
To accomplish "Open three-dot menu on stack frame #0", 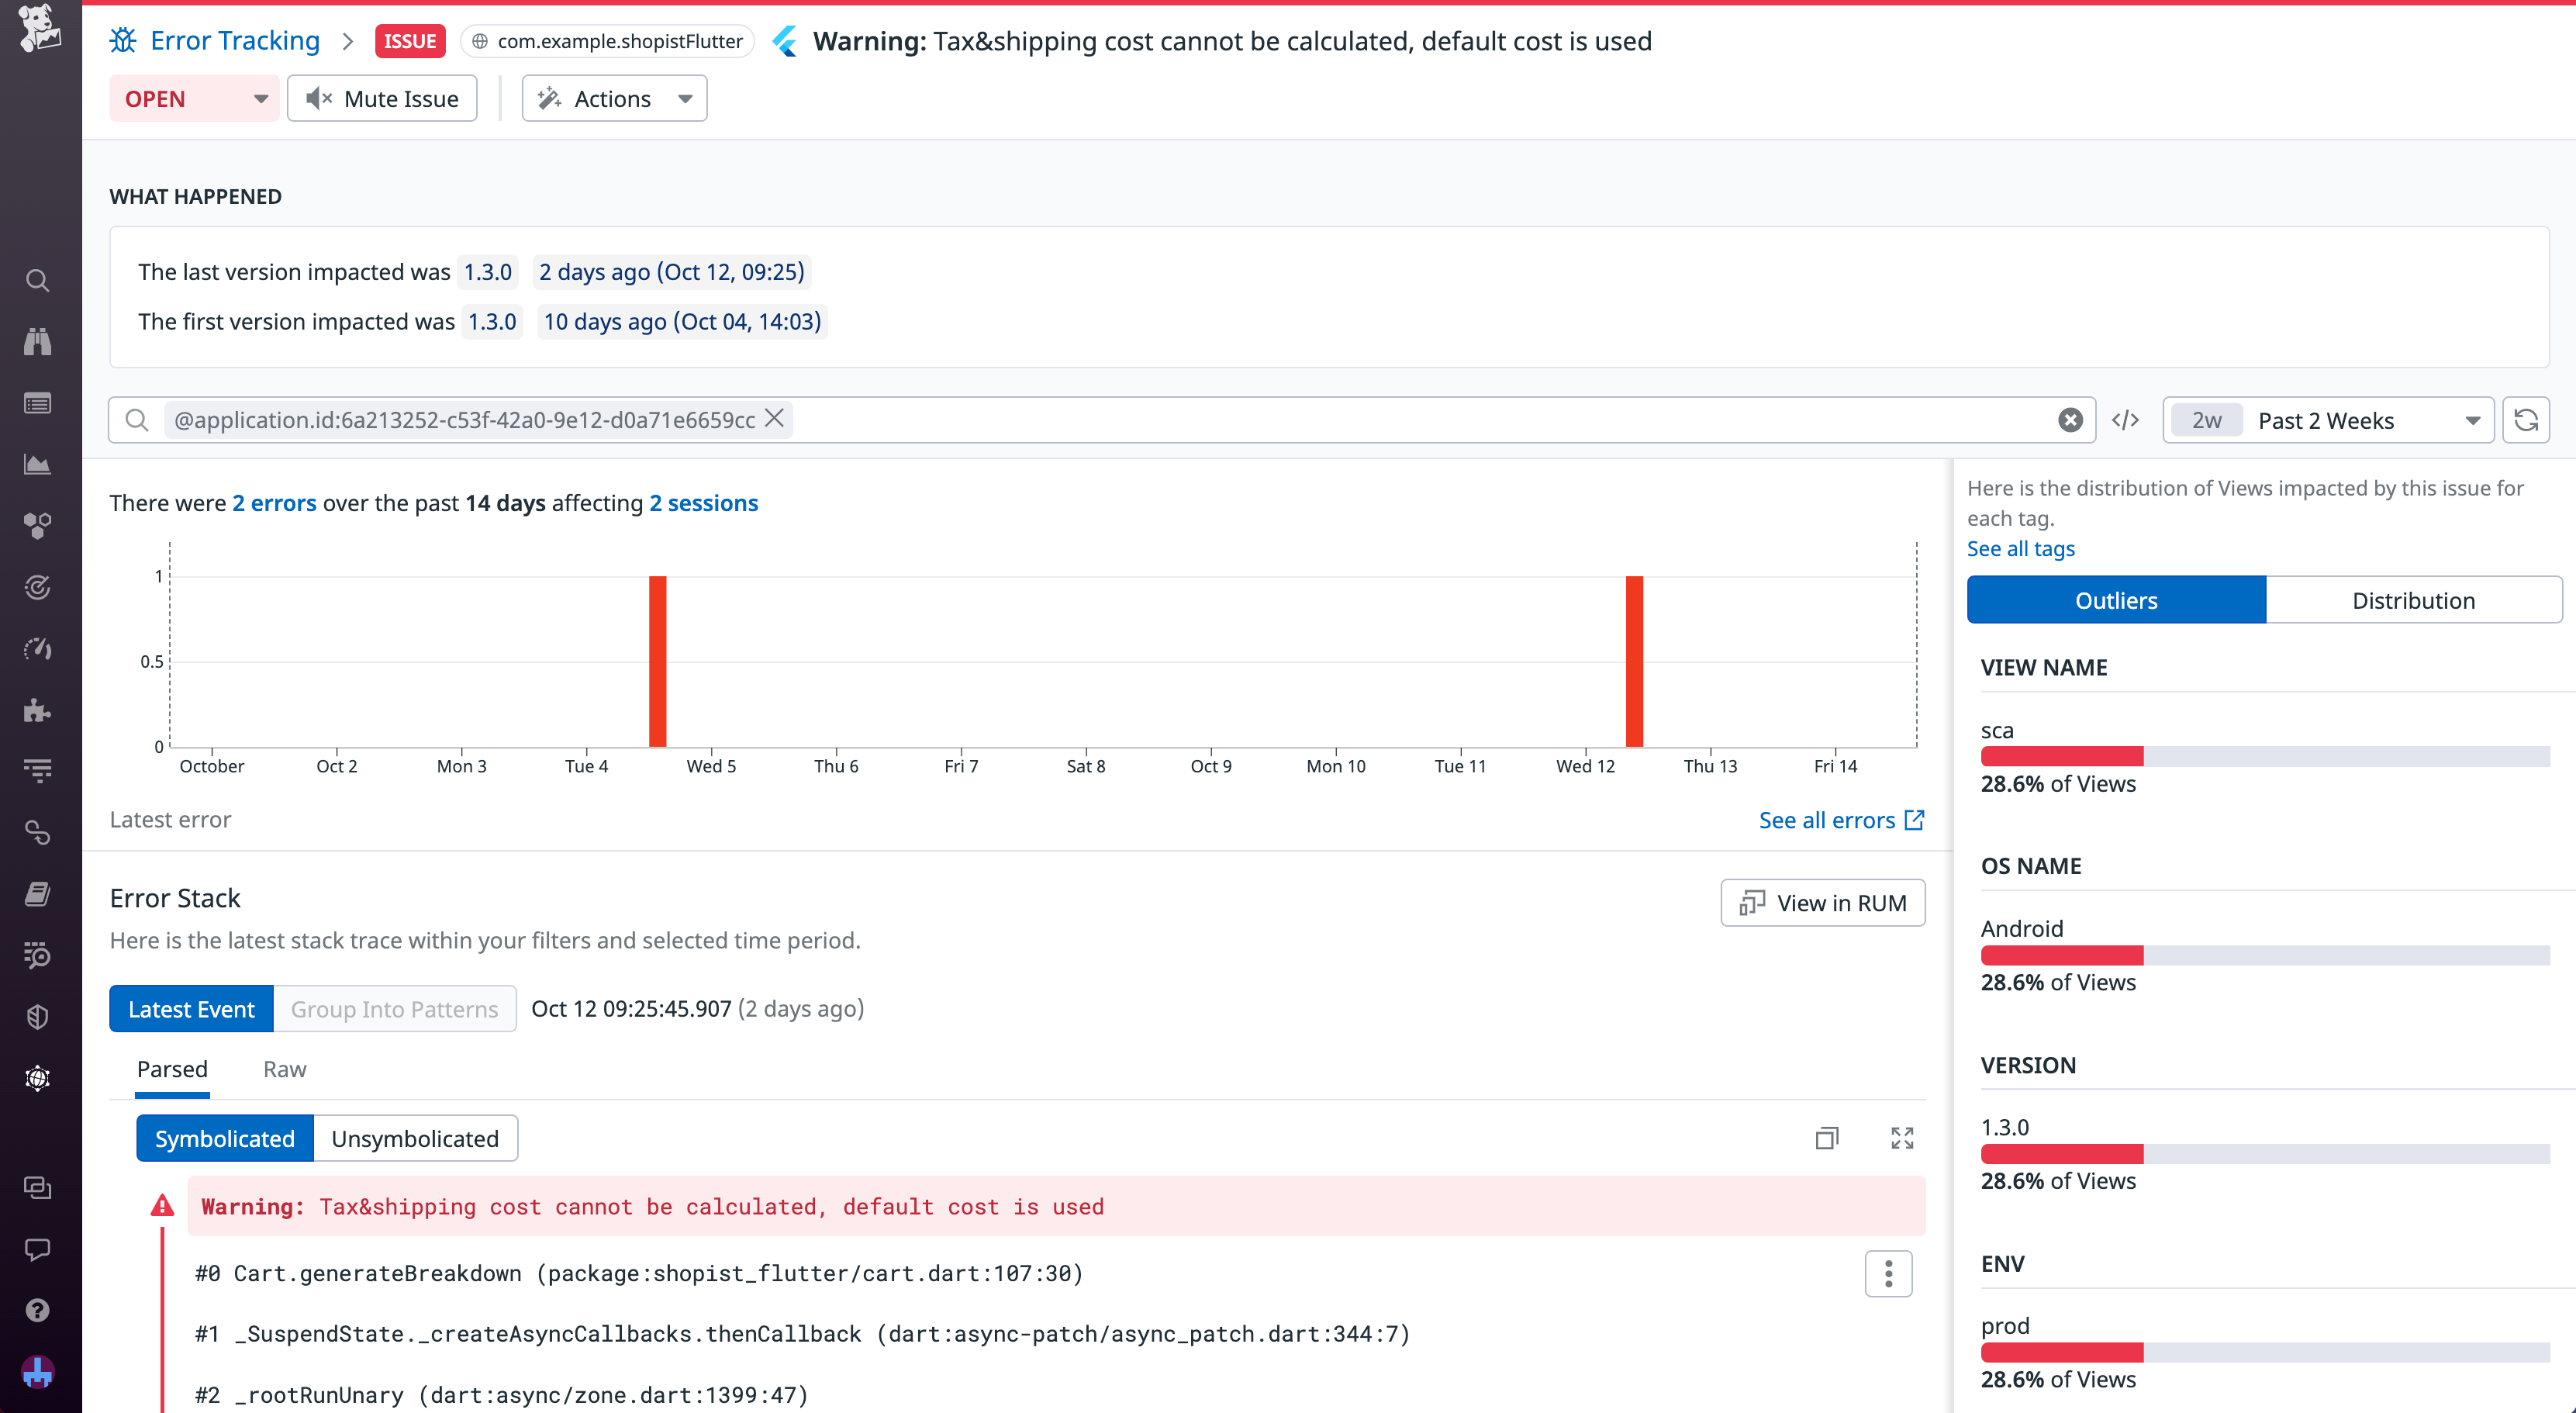I will [x=1888, y=1273].
